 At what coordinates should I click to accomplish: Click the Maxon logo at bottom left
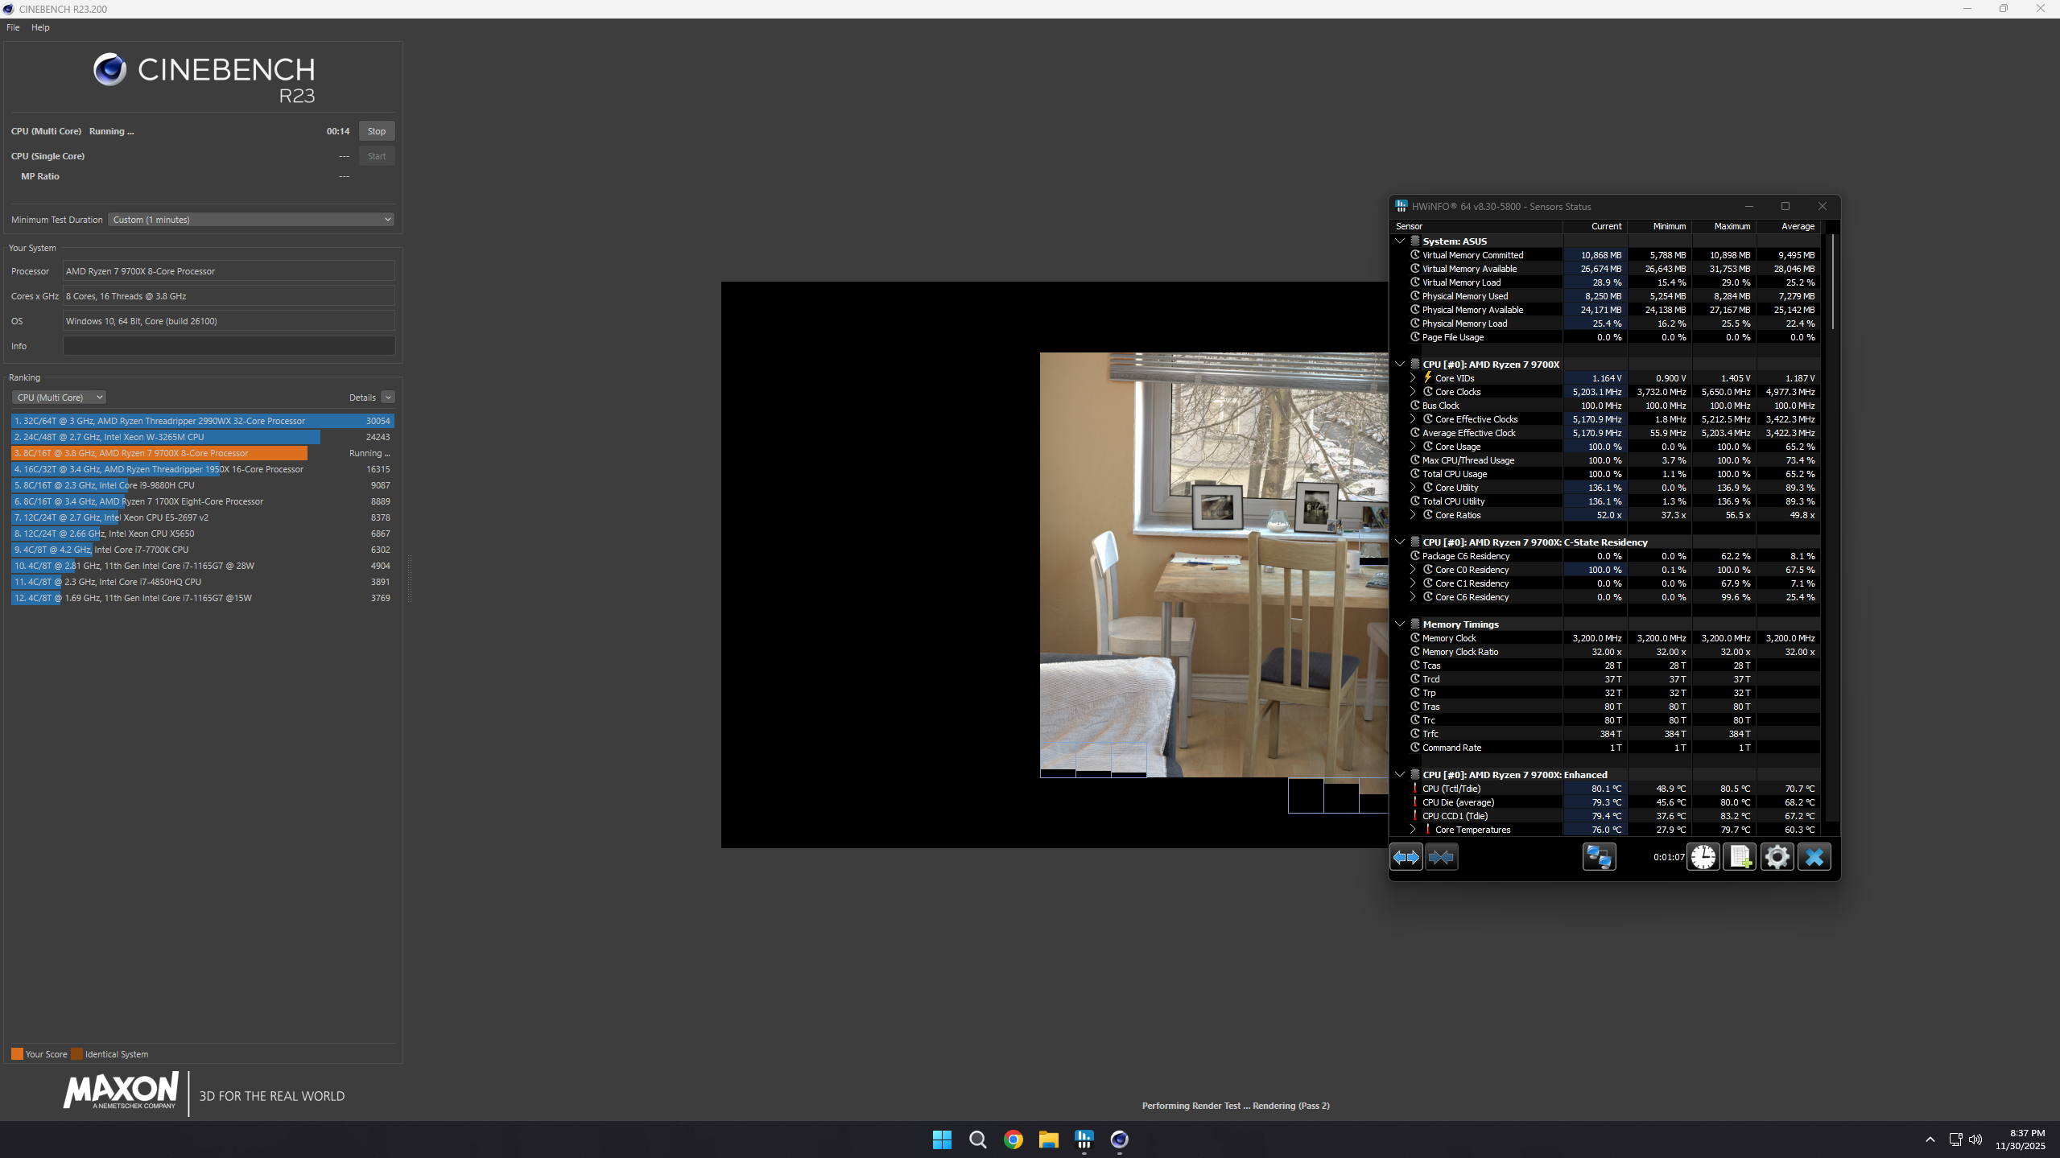[121, 1090]
